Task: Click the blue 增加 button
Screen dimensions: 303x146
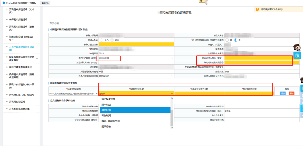Action: [283, 94]
